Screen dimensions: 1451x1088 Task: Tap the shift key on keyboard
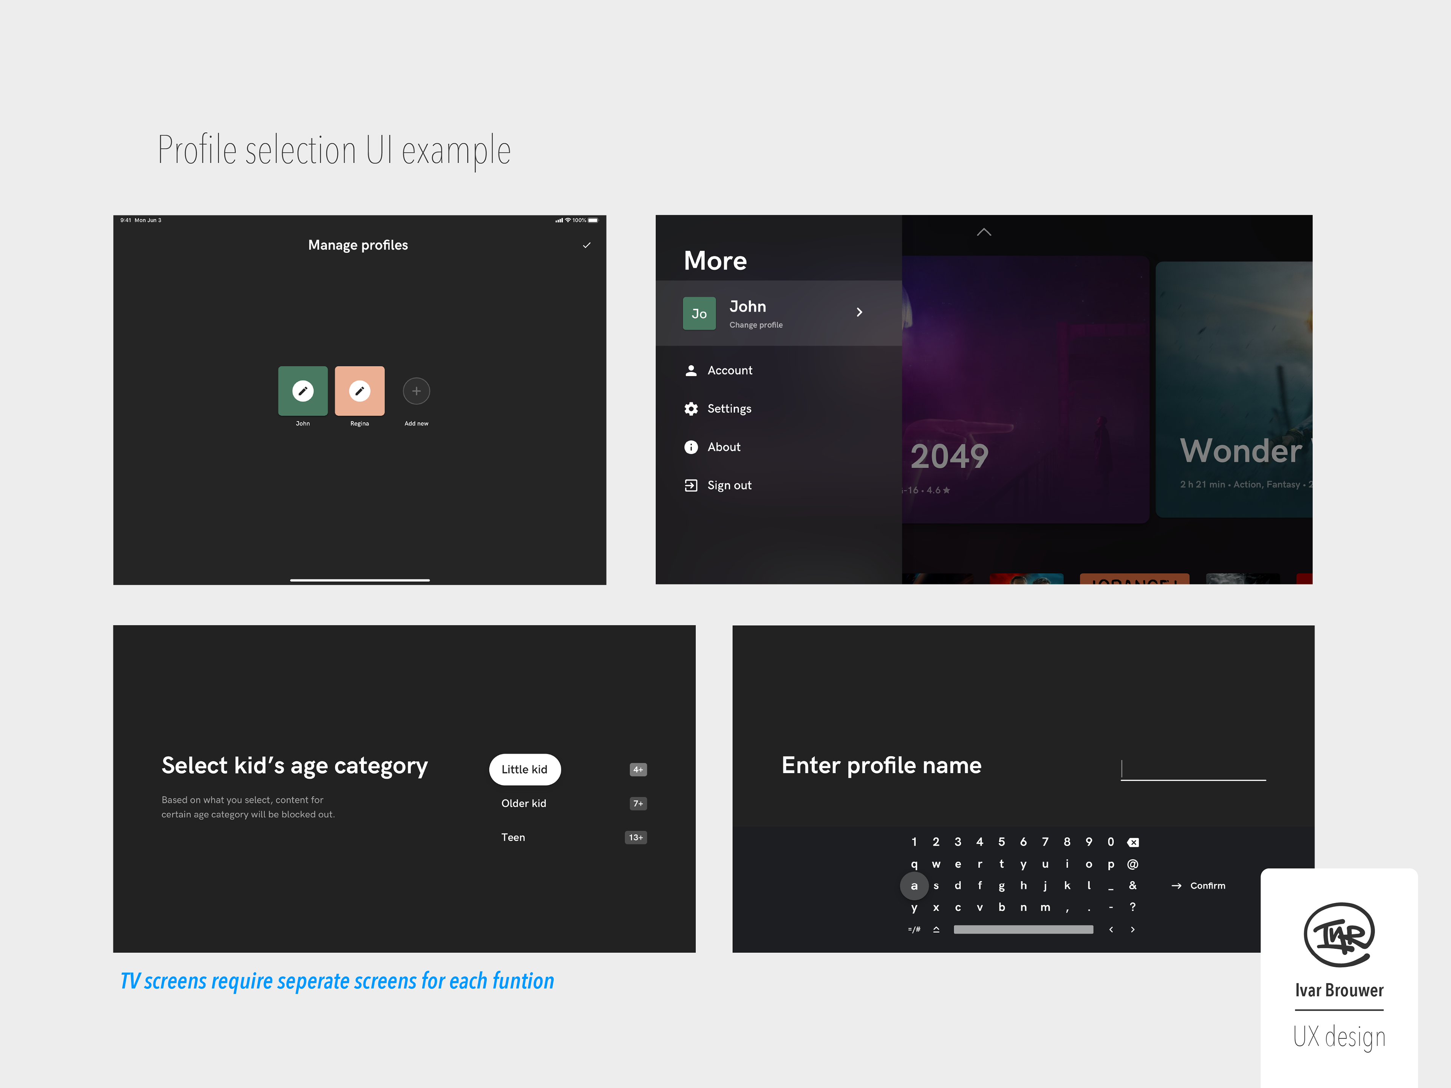936,929
